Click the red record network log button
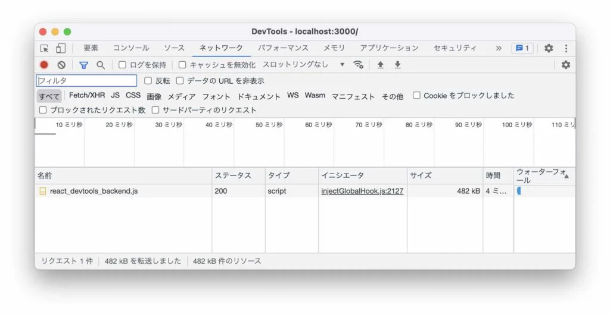This screenshot has width=610, height=315. point(44,65)
